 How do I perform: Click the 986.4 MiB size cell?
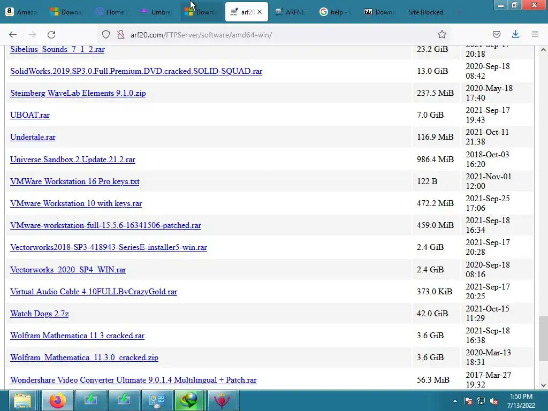pos(435,159)
